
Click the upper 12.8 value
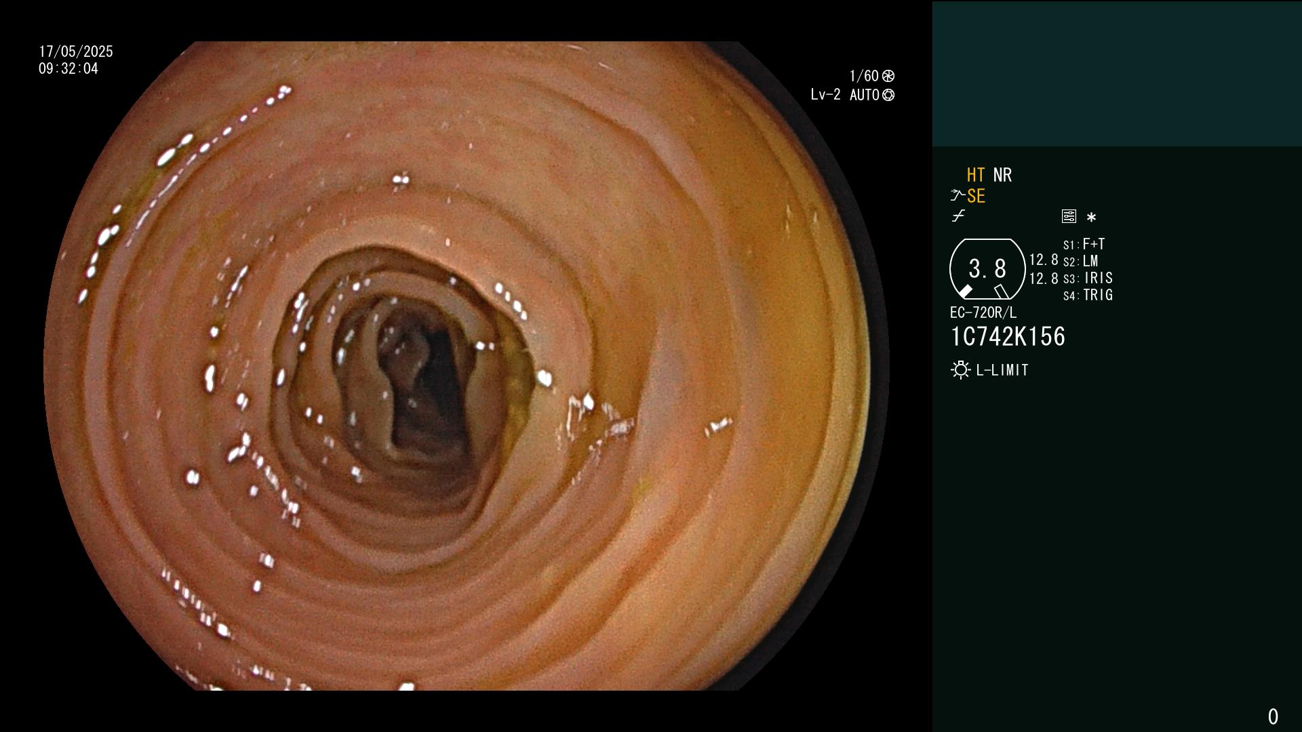pos(1044,260)
